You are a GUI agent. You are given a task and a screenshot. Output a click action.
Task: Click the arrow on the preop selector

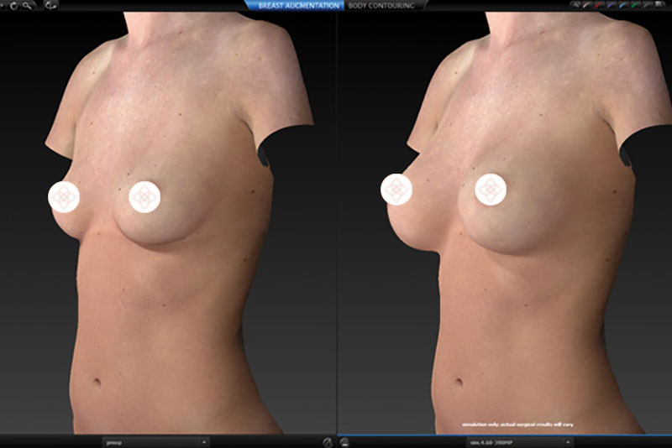click(204, 441)
